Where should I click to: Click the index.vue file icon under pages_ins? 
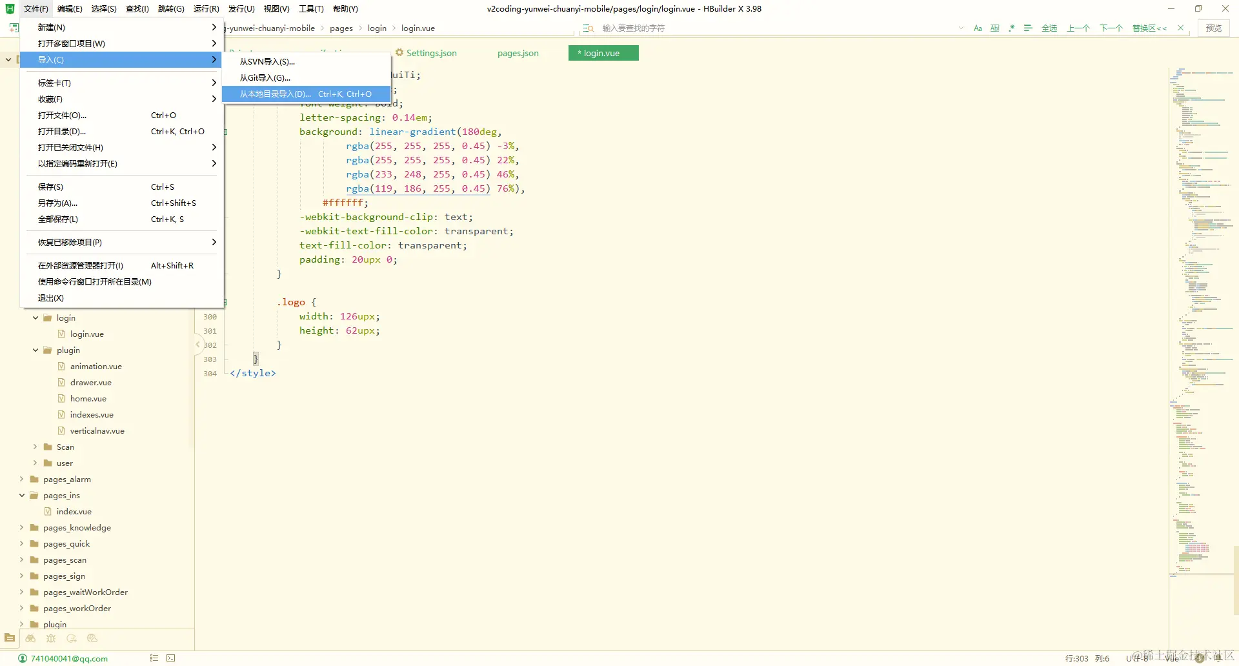[48, 512]
